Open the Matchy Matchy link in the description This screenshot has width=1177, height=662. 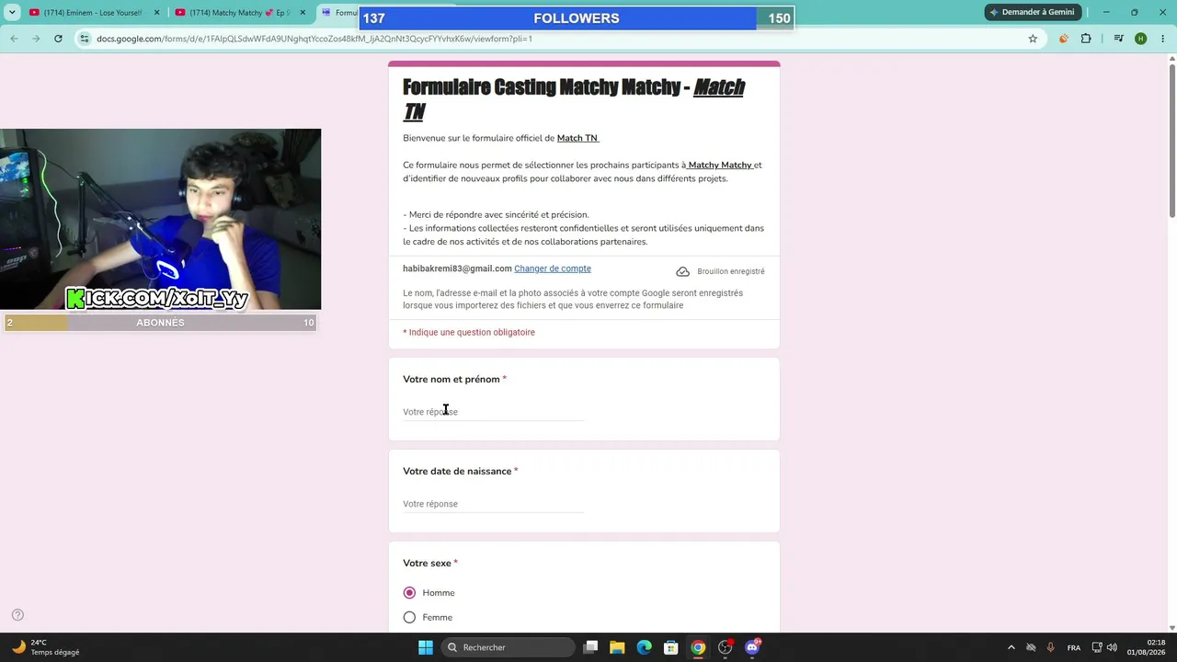click(x=720, y=165)
